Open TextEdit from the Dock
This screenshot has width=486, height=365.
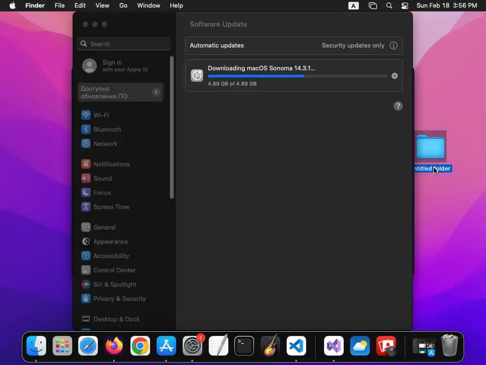point(218,346)
